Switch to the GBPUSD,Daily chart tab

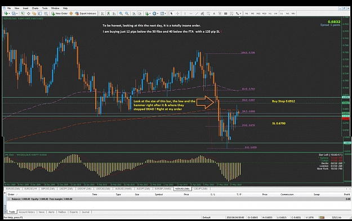click(x=48, y=189)
